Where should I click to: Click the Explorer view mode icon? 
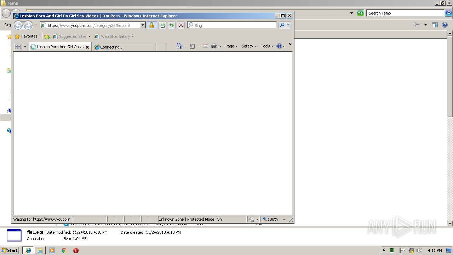coord(417,25)
